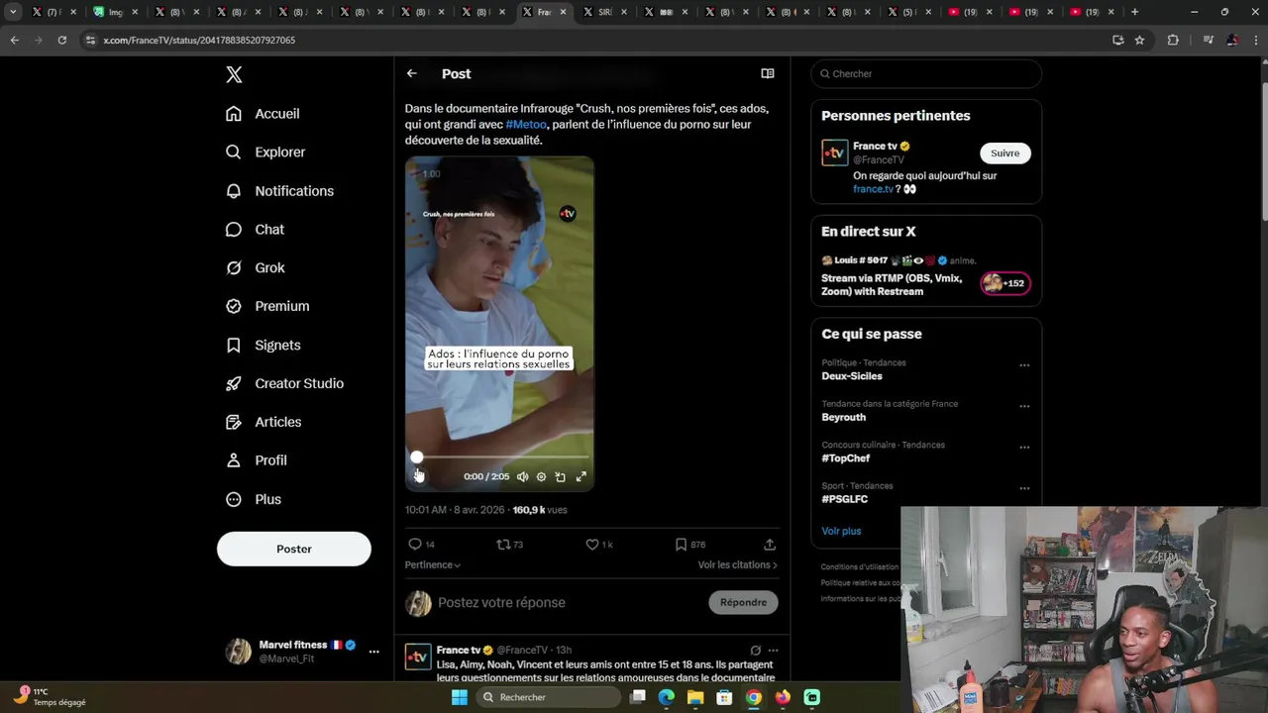Open Premium subscription page

(267, 306)
